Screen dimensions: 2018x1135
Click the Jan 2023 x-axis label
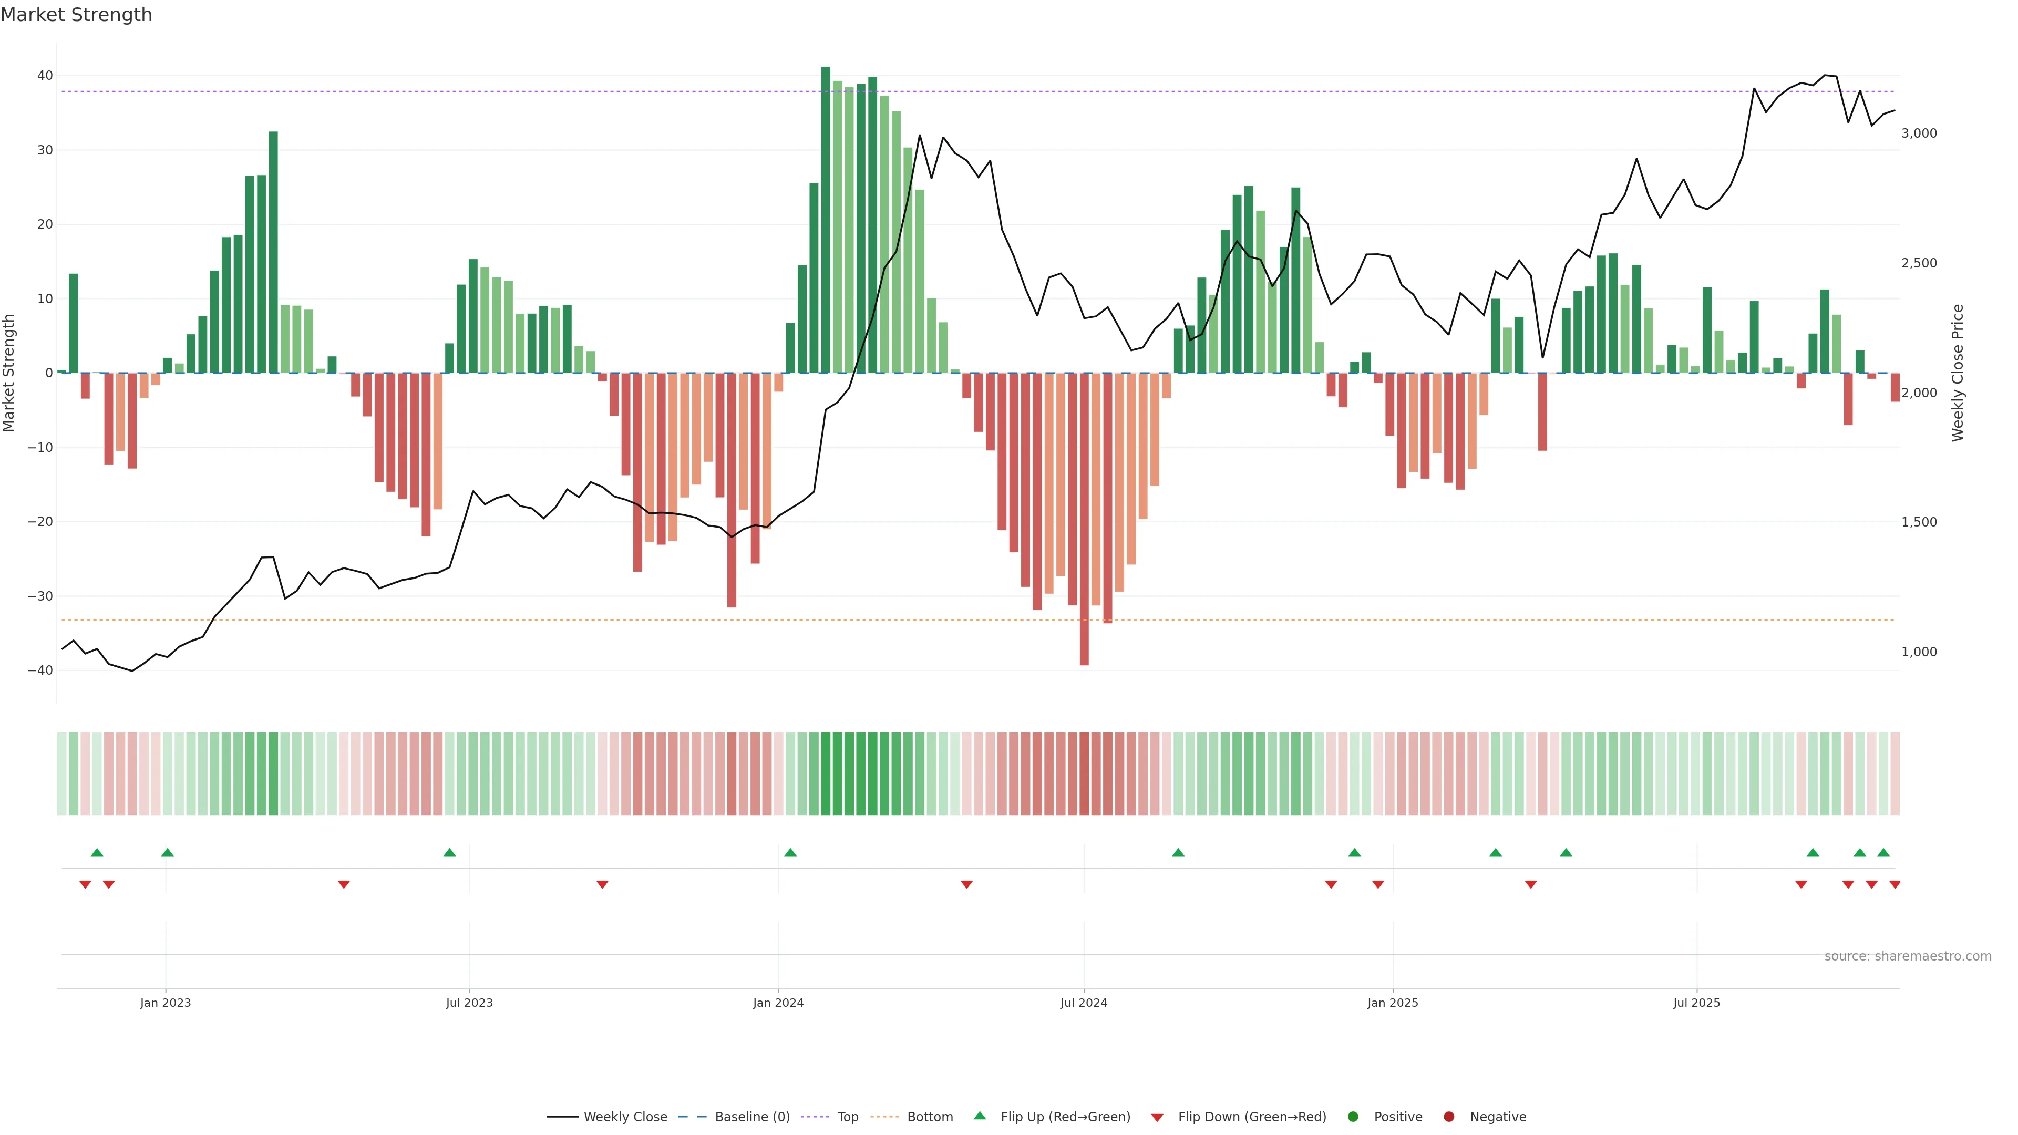(166, 1003)
